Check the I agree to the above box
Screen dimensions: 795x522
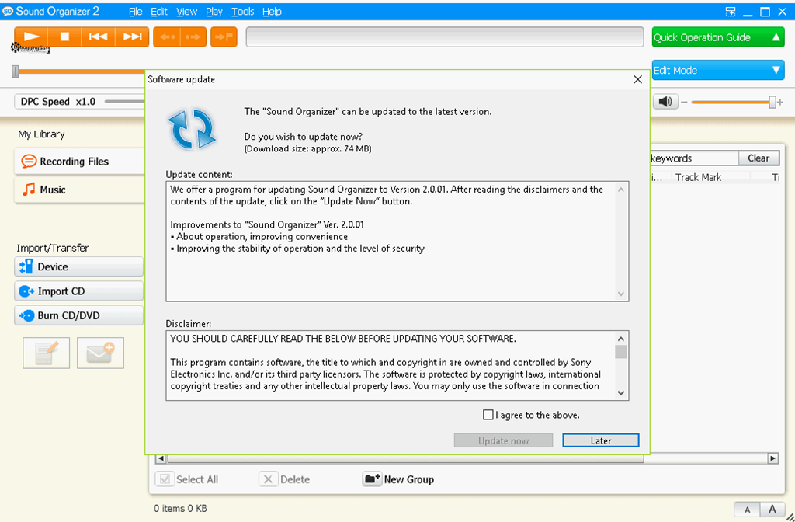[x=488, y=415]
